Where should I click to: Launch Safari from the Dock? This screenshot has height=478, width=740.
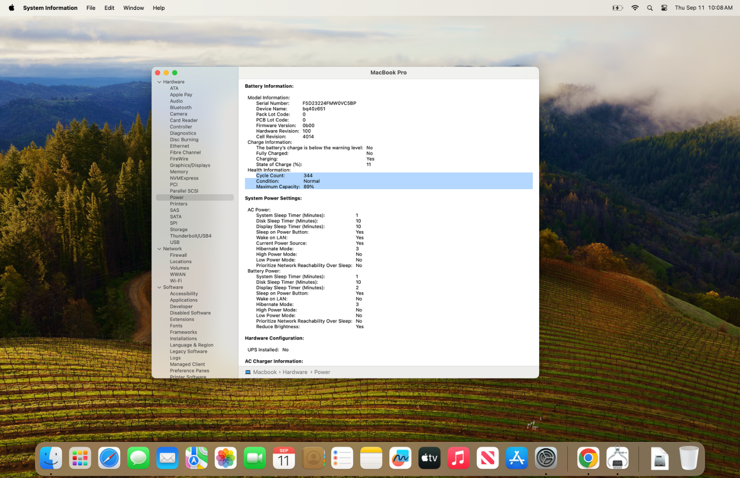[109, 458]
